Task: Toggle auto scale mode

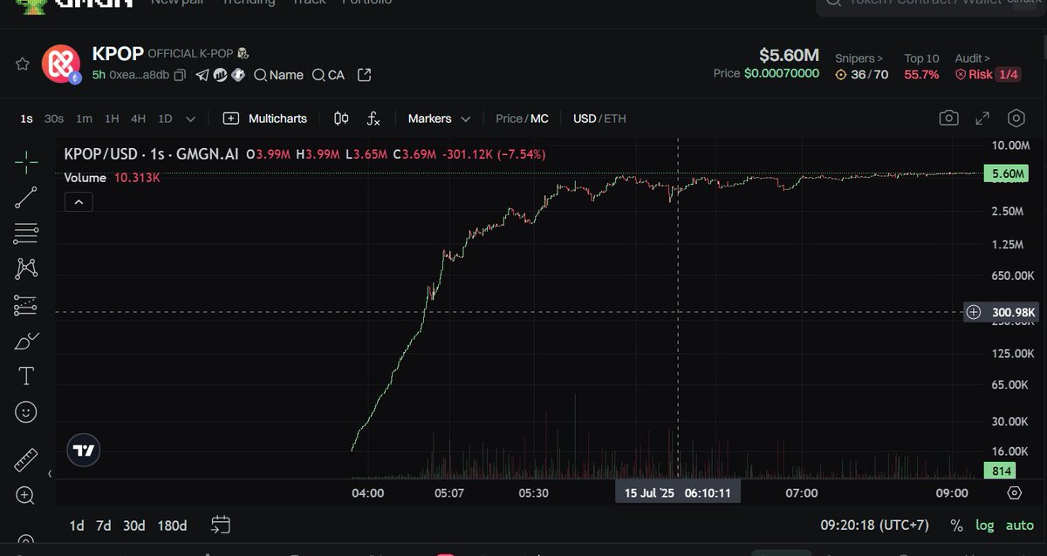Action: (x=1019, y=525)
